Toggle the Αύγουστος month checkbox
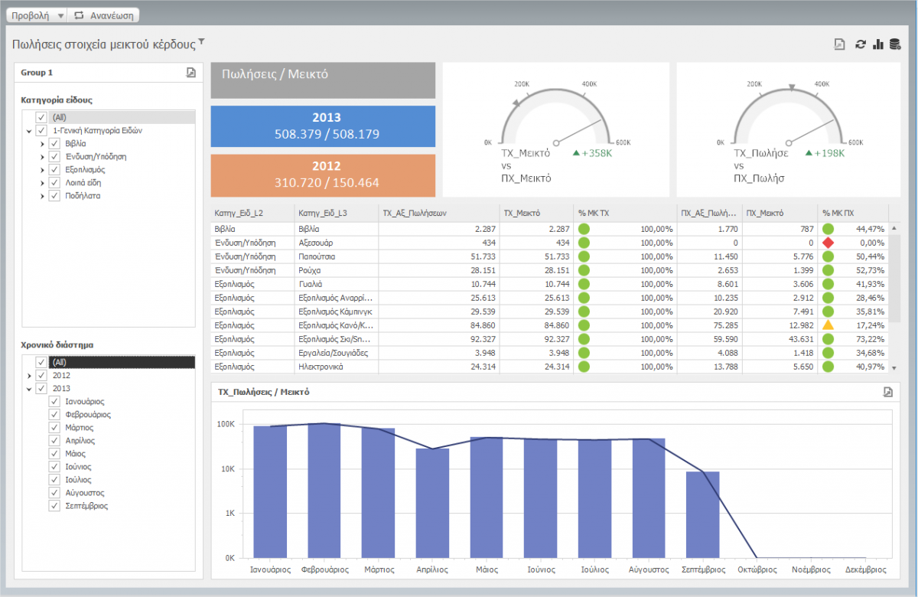The width and height of the screenshot is (918, 597). [54, 492]
